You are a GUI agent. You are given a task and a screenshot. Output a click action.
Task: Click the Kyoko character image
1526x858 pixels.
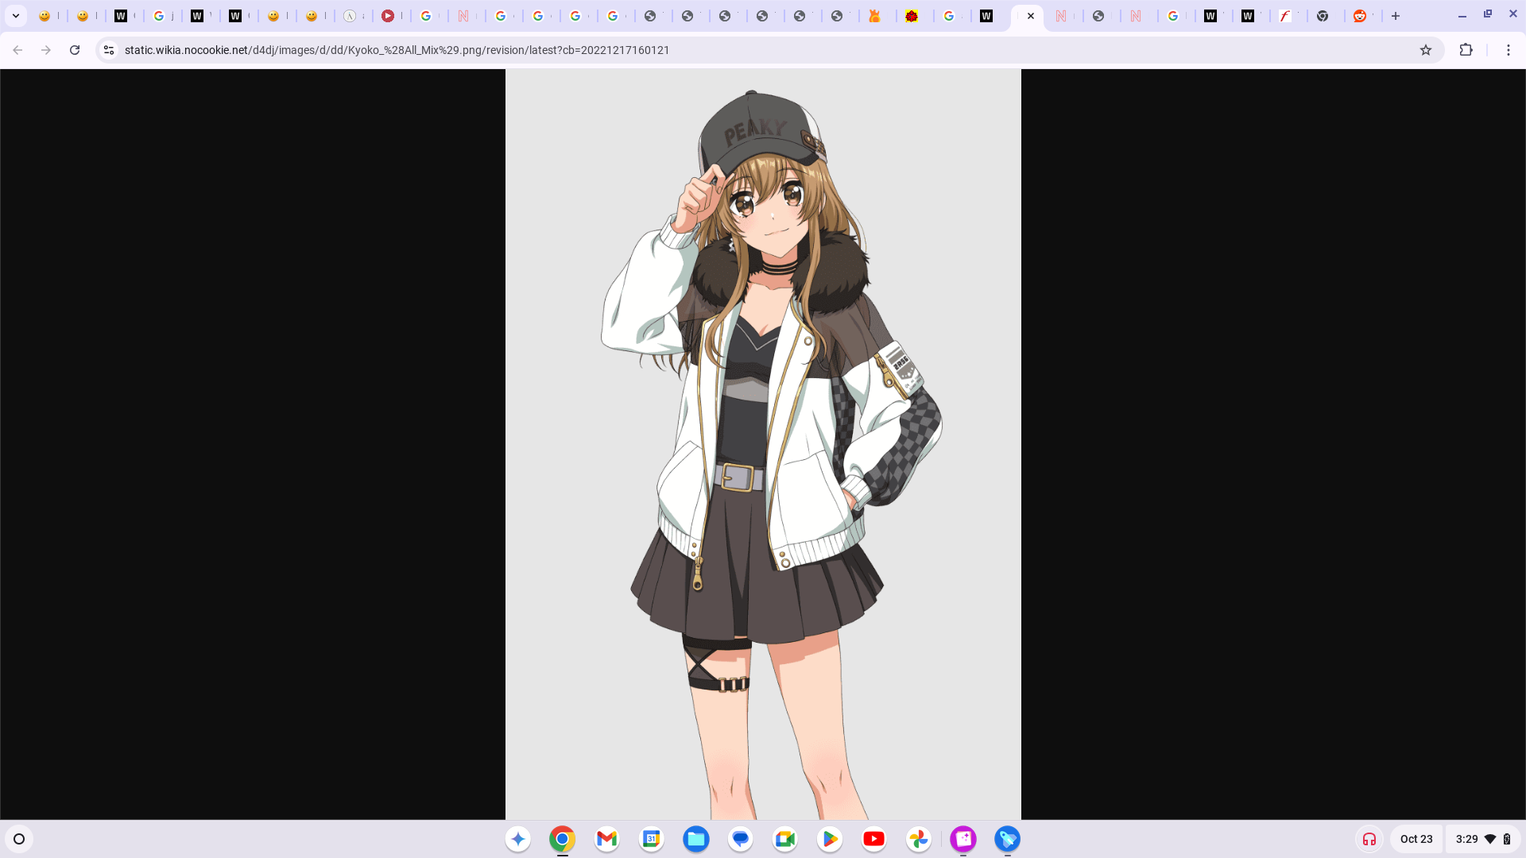pyautogui.click(x=763, y=444)
